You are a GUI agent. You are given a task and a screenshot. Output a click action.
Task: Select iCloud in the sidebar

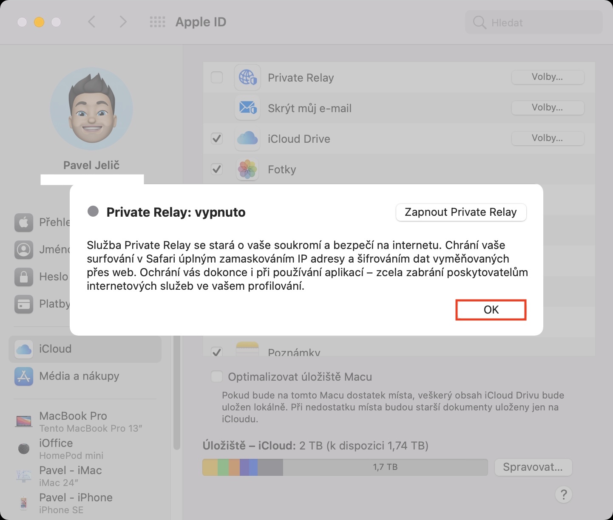tap(85, 349)
